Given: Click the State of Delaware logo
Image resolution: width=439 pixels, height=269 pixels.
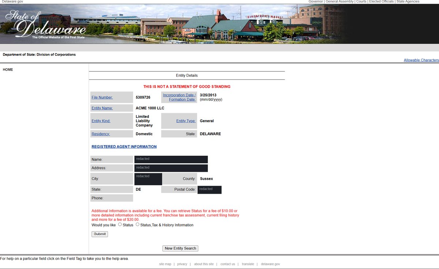Looking at the screenshot, I should (x=46, y=24).
